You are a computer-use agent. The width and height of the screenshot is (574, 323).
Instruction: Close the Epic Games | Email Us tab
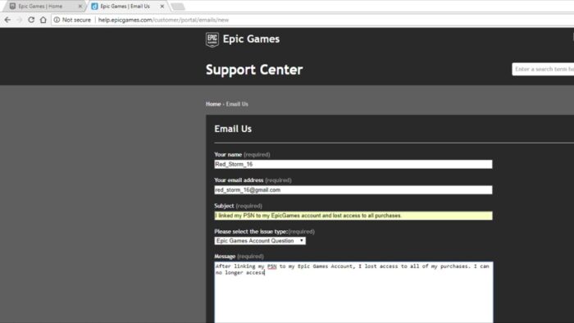tap(162, 7)
